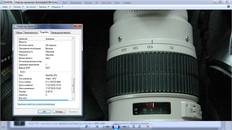Click the properties list scrollbar thumb
This screenshot has height=130, width=232.
point(73,85)
